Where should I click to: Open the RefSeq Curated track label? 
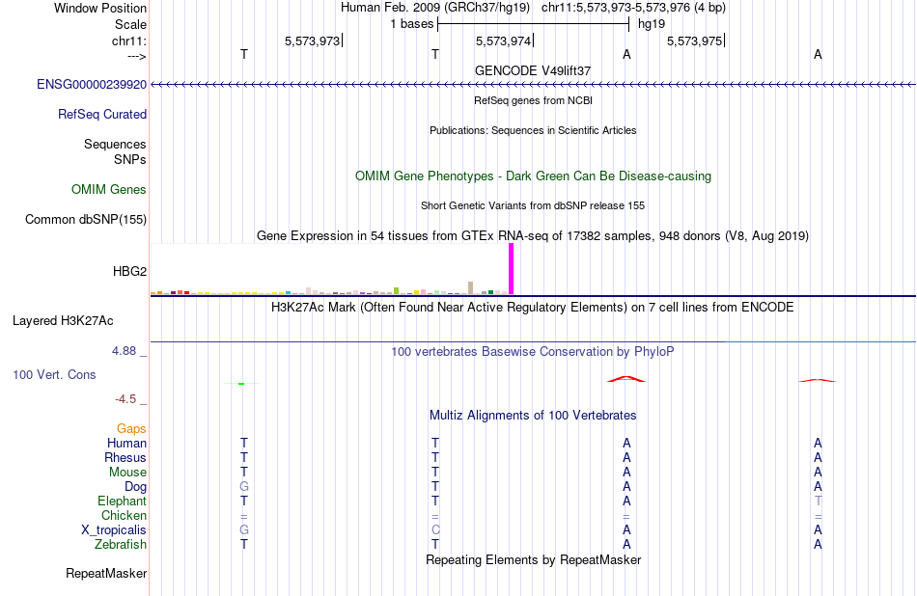tap(102, 115)
